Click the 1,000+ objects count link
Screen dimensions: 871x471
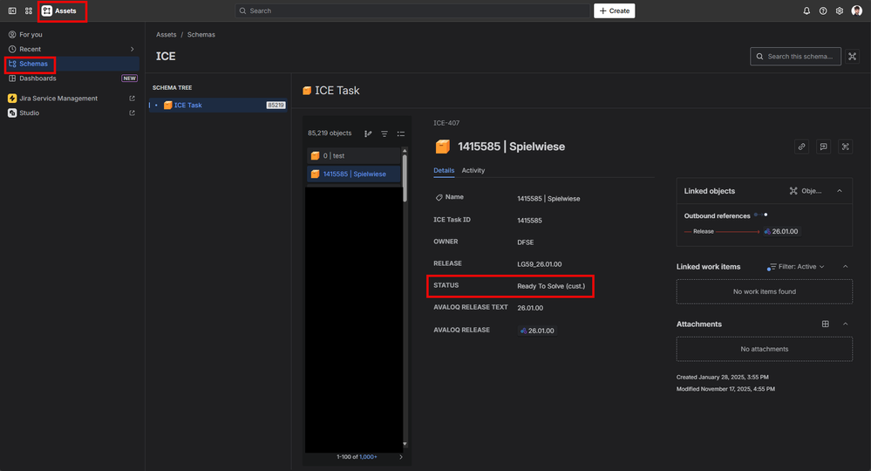pos(368,456)
